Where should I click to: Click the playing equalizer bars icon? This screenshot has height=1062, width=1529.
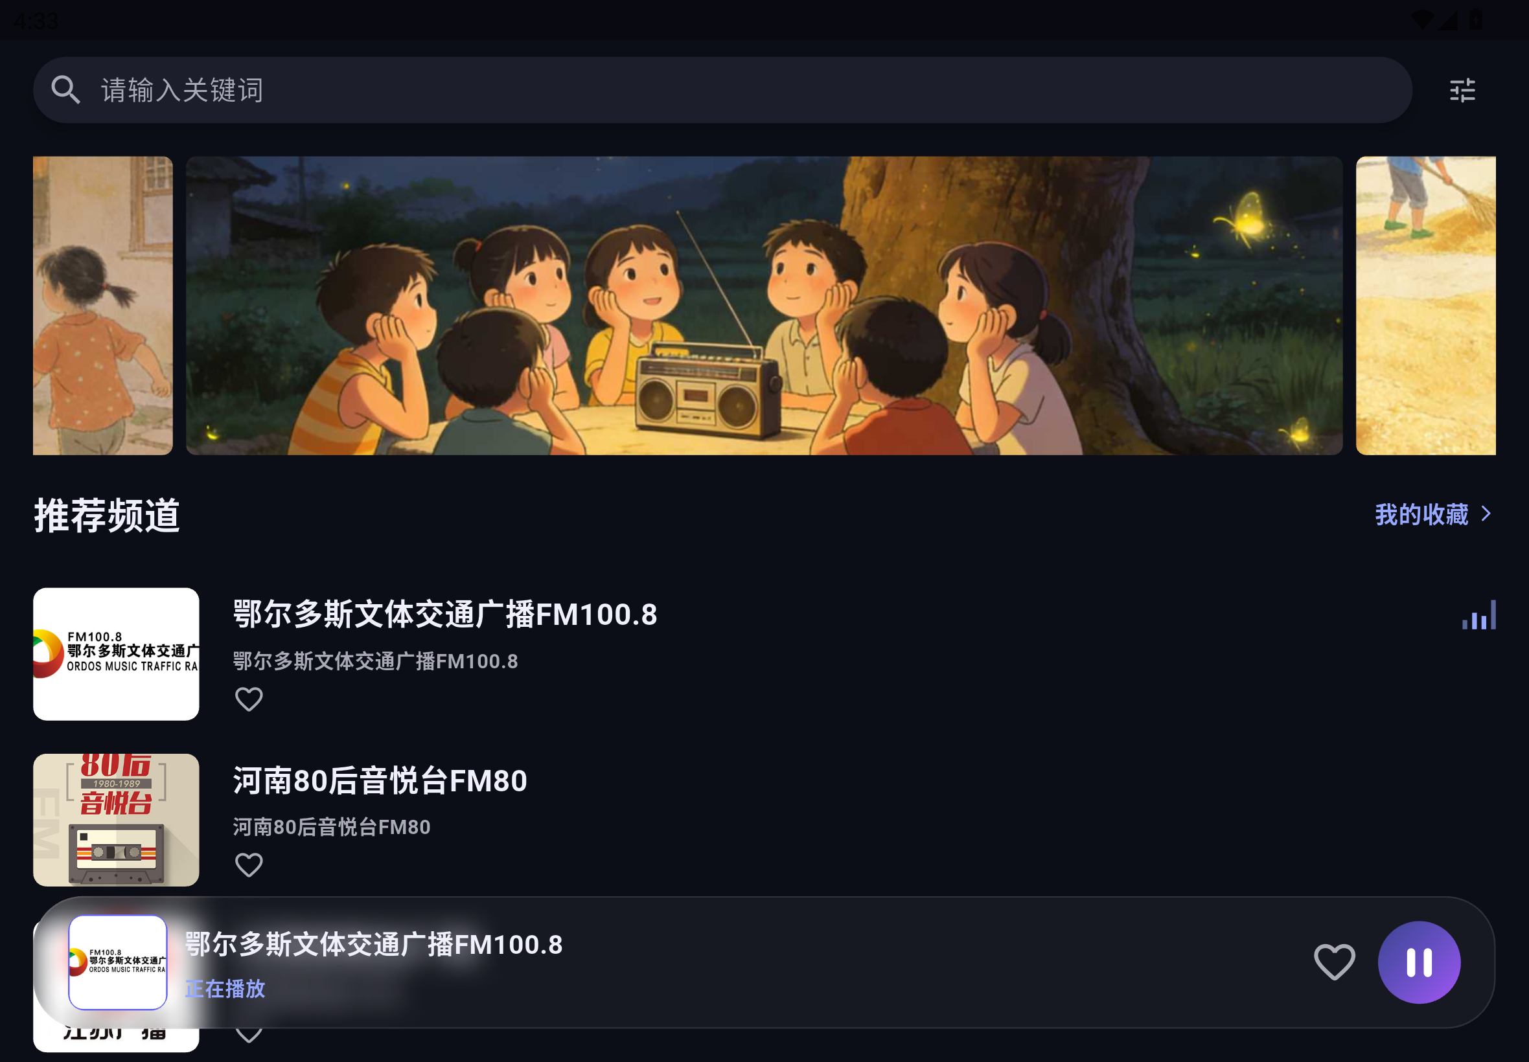(x=1478, y=614)
